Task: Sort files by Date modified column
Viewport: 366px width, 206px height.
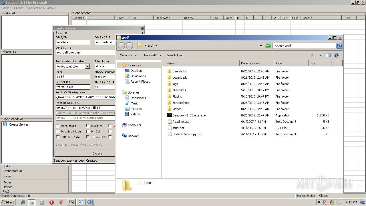Action: [x=257, y=63]
